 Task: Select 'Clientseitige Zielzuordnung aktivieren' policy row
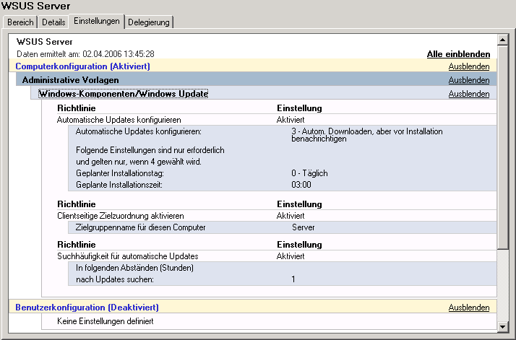point(276,216)
